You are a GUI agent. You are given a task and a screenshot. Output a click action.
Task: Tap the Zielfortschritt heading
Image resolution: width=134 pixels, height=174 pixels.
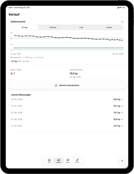[18, 22]
